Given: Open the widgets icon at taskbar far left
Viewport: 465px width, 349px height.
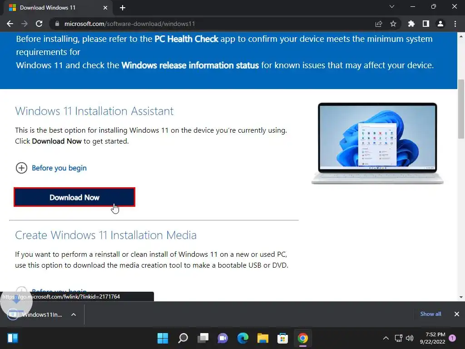Looking at the screenshot, I should (13, 338).
